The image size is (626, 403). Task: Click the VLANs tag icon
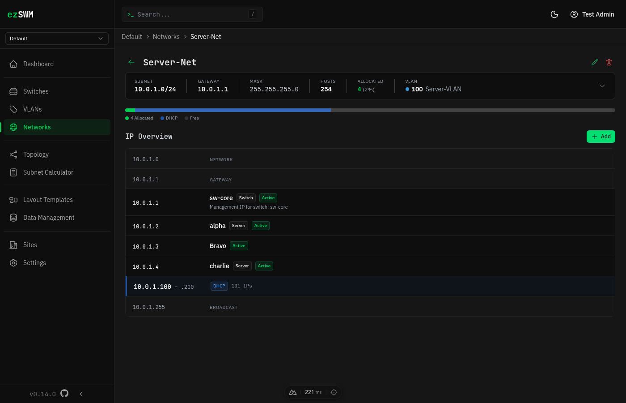[x=13, y=109]
